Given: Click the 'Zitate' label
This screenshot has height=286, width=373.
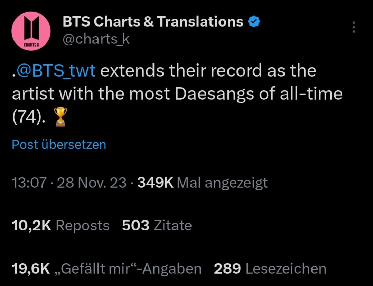Looking at the screenshot, I should pos(173,226).
